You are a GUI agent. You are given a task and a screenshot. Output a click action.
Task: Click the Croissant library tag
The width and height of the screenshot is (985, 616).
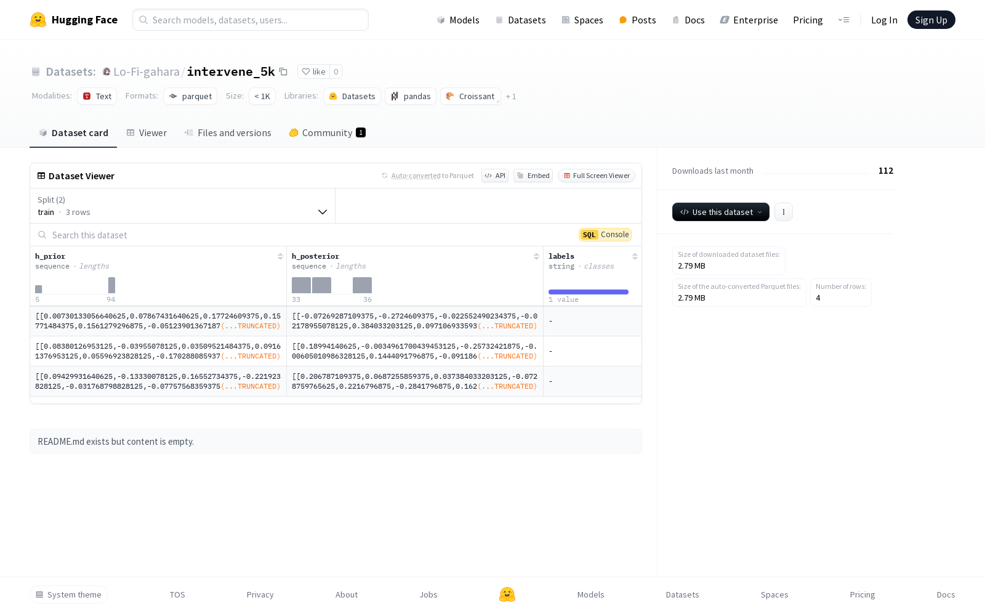click(470, 96)
